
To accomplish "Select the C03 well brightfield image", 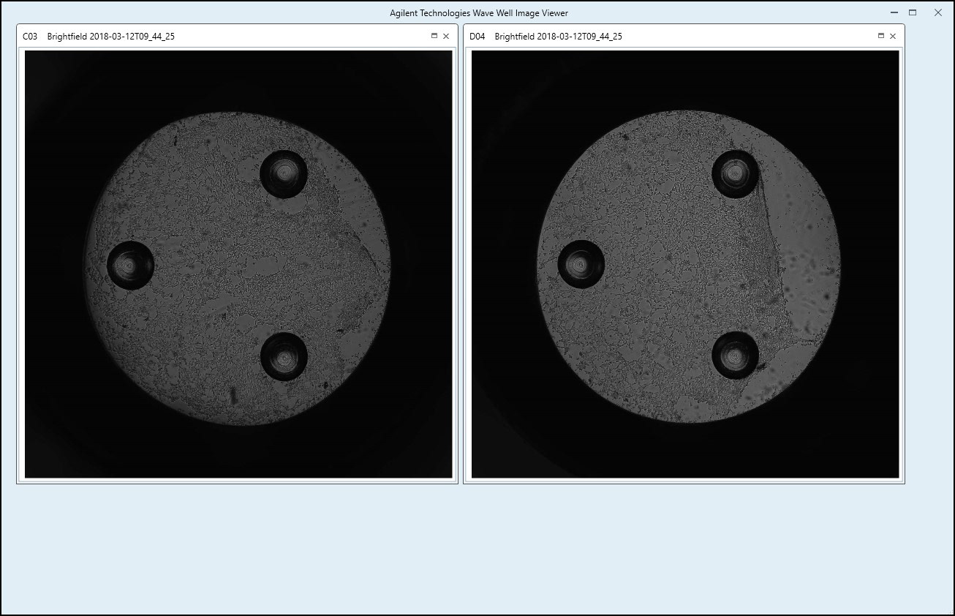I will click(238, 264).
